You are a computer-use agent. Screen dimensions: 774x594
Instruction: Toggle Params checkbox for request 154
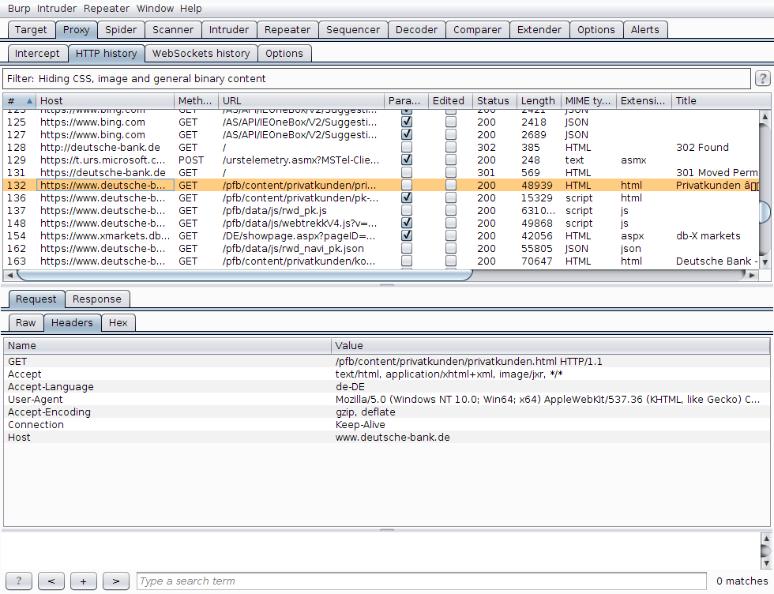(407, 236)
